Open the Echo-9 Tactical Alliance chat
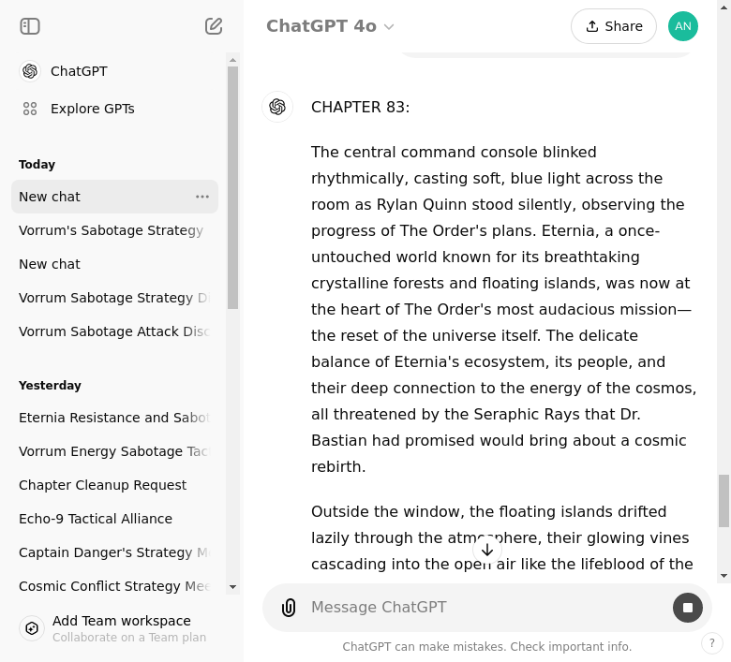Viewport: 731px width, 662px height. pos(96,519)
